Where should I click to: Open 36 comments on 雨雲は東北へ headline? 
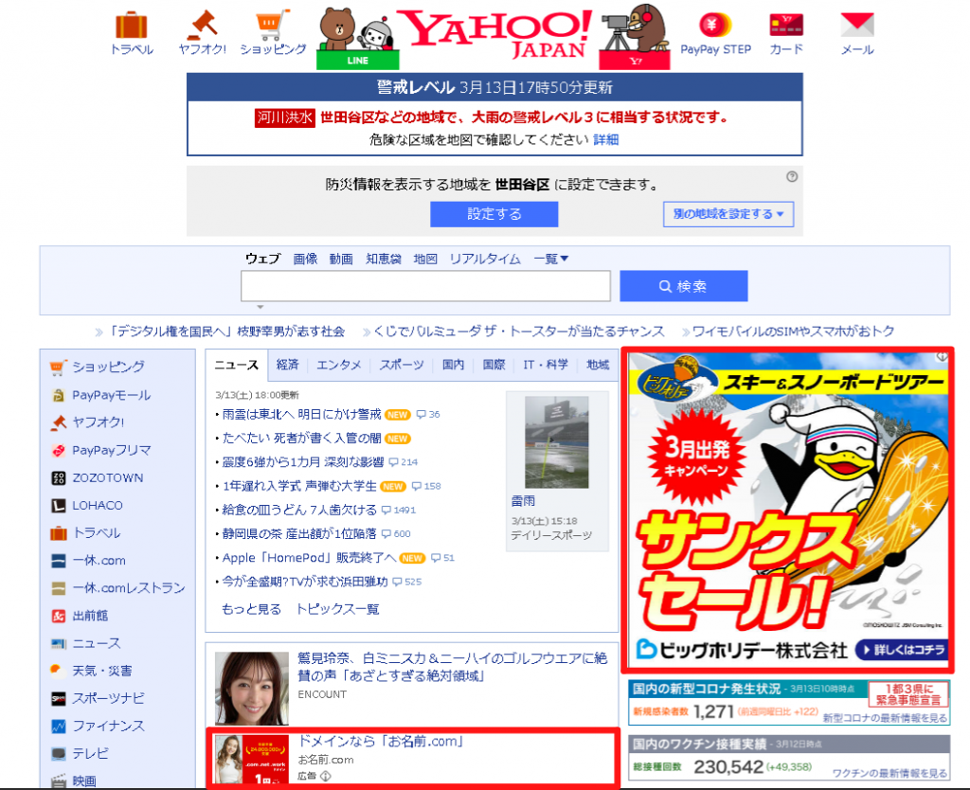point(428,415)
